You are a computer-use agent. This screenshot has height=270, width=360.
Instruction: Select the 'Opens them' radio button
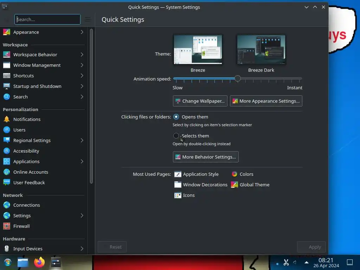(x=176, y=117)
